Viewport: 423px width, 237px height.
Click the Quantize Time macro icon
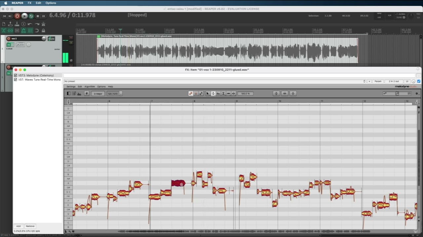pyautogui.click(x=285, y=93)
